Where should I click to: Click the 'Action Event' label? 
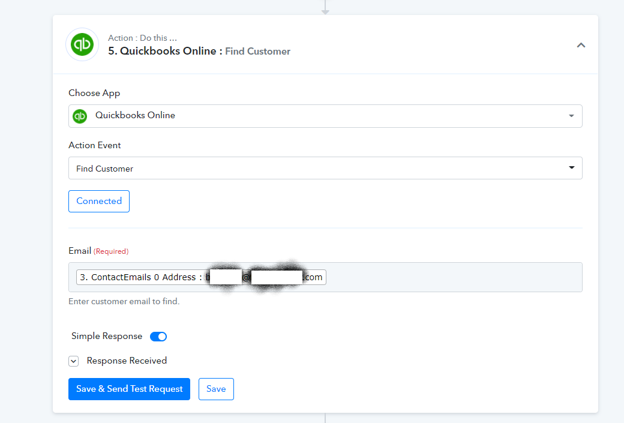[x=94, y=145]
